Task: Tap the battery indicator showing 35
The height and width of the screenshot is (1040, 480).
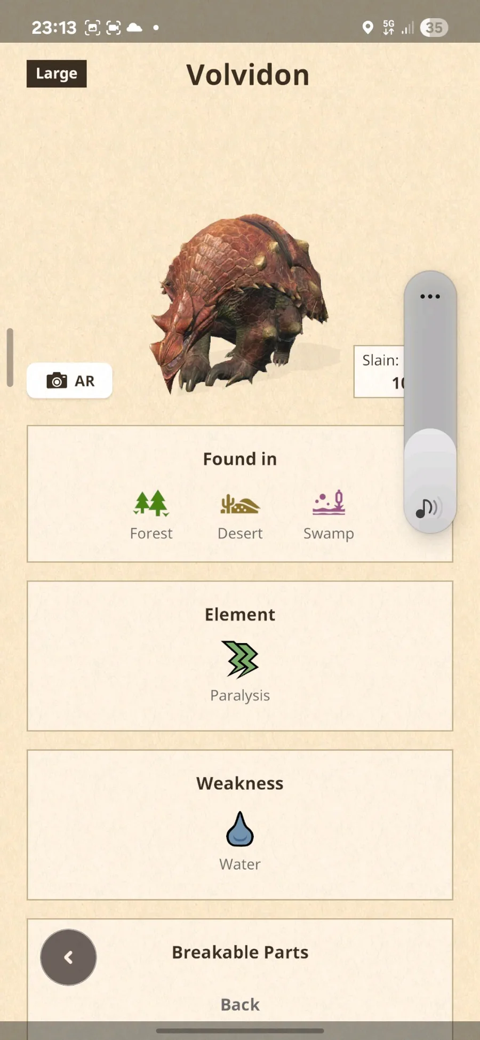Action: click(x=434, y=27)
